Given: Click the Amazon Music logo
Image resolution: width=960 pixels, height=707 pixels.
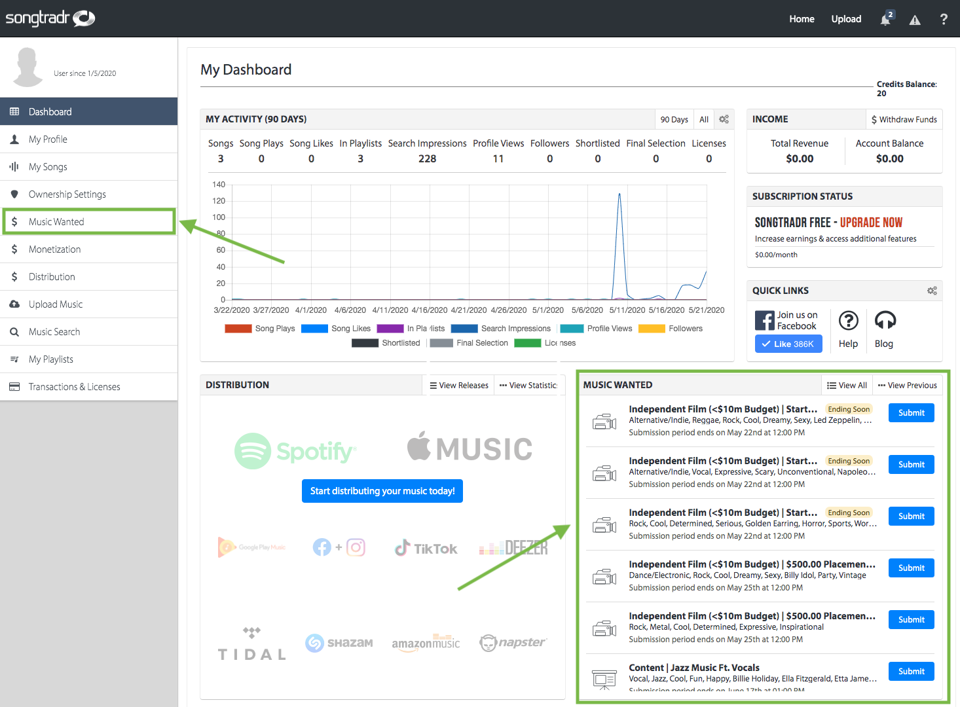Looking at the screenshot, I should pos(426,643).
